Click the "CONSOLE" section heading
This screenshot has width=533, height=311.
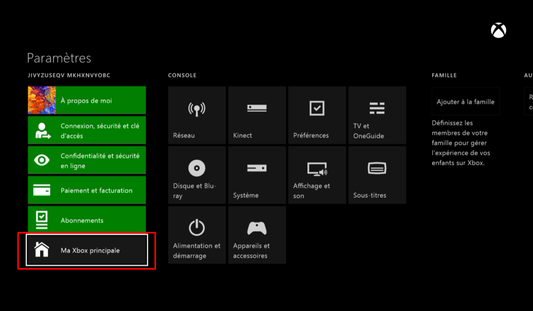(182, 75)
